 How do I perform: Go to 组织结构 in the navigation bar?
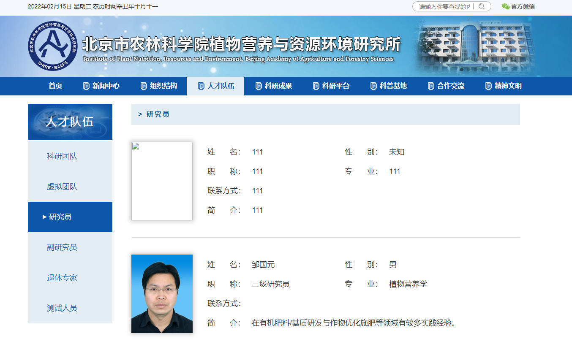click(159, 86)
